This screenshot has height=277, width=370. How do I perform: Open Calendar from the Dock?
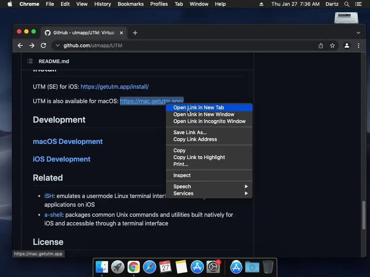click(x=165, y=267)
